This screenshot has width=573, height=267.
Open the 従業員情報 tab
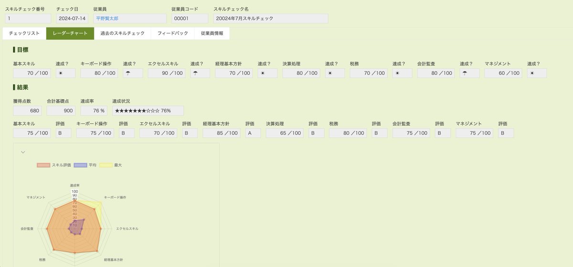212,33
